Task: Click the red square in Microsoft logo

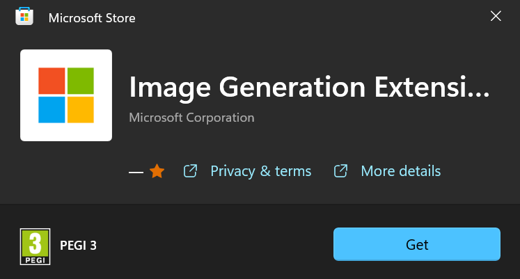Action: coord(51,81)
